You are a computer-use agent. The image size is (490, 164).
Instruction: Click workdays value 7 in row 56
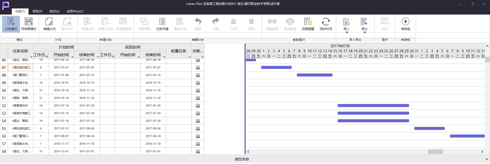41,136
